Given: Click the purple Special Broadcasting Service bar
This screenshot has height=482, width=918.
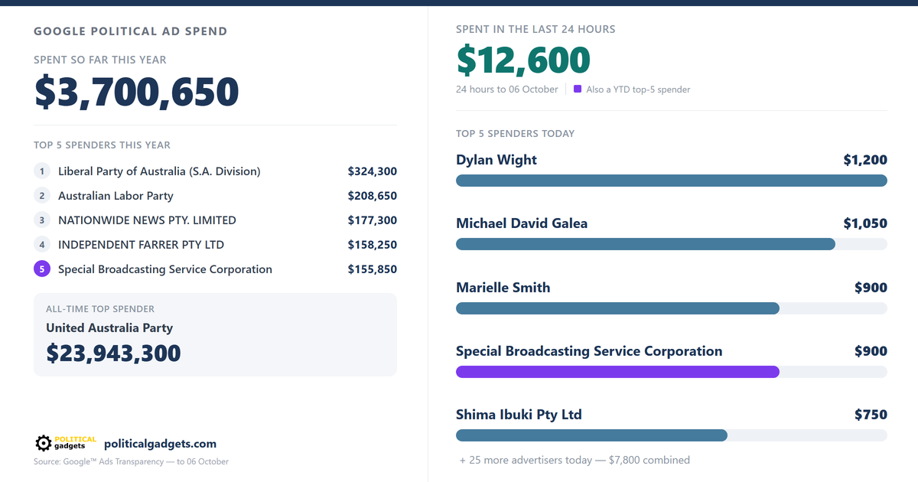Looking at the screenshot, I should coord(617,372).
